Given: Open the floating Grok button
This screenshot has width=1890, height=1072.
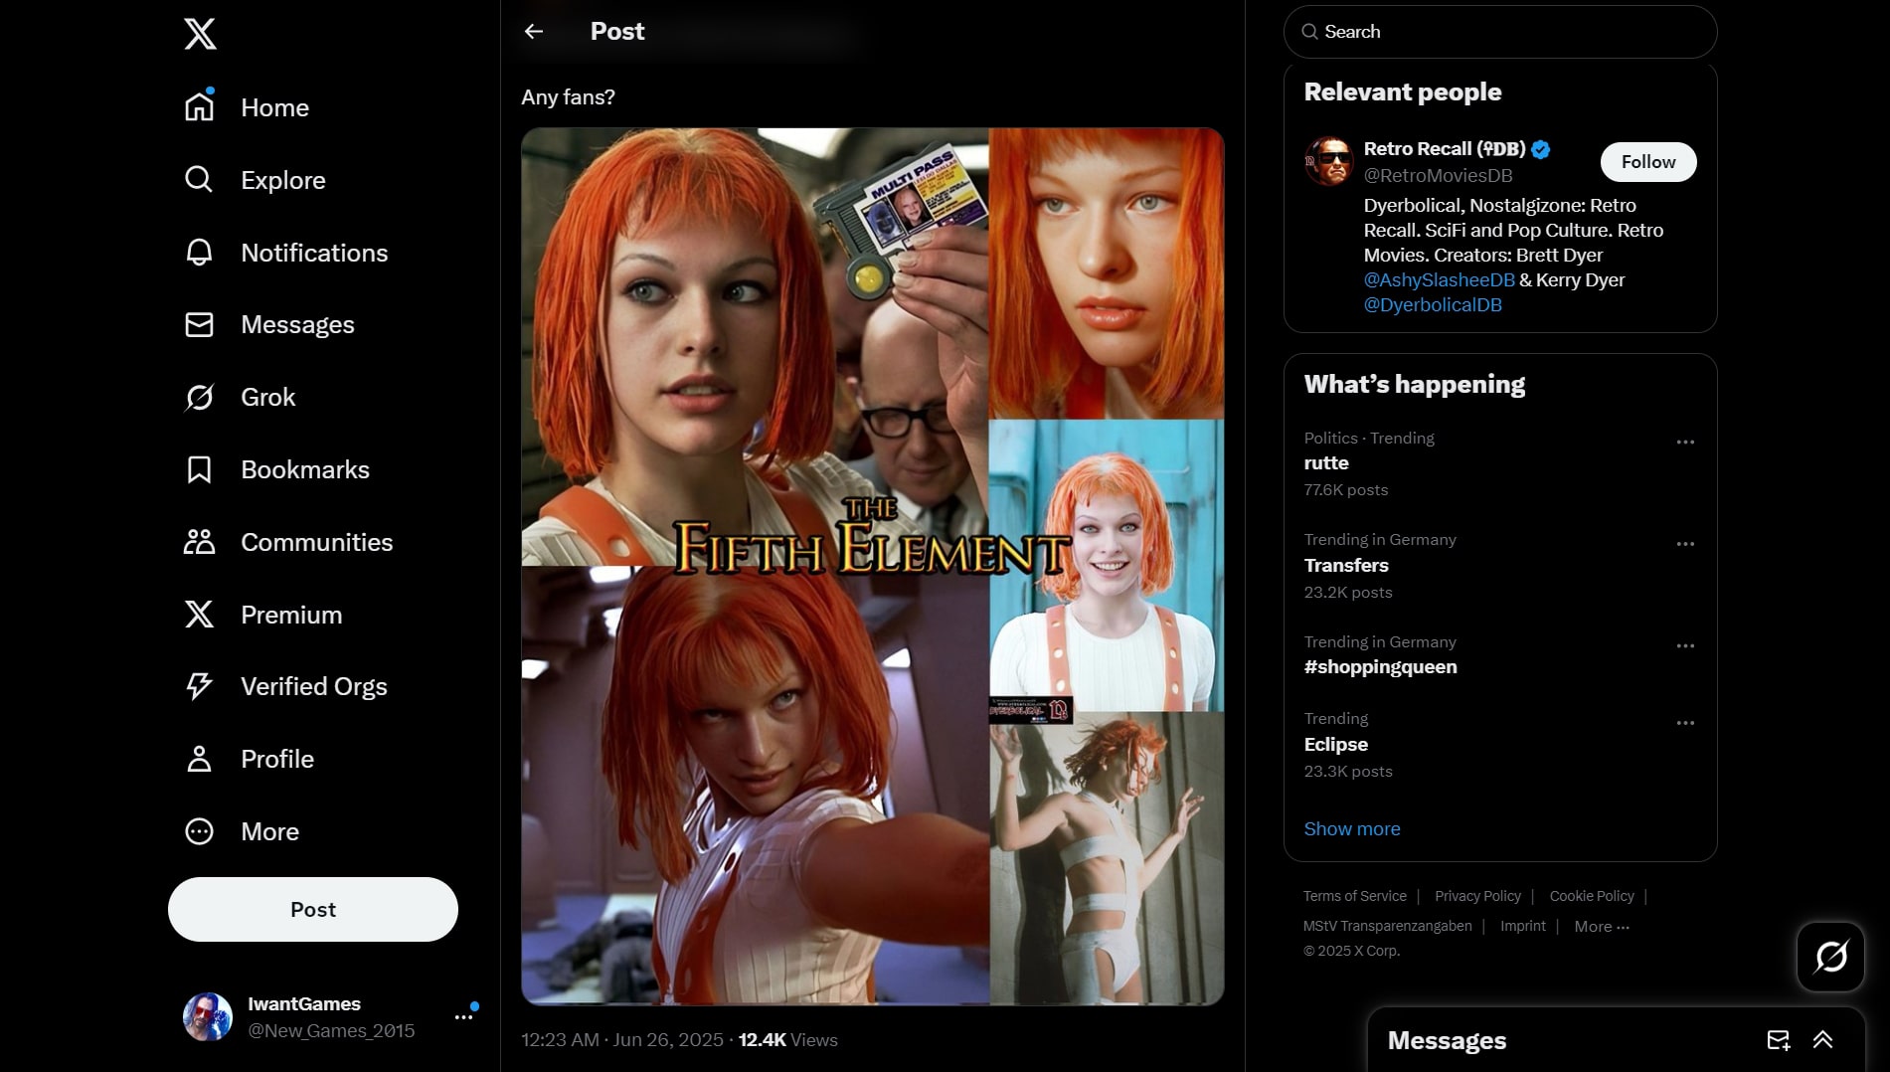Looking at the screenshot, I should [x=1830, y=957].
